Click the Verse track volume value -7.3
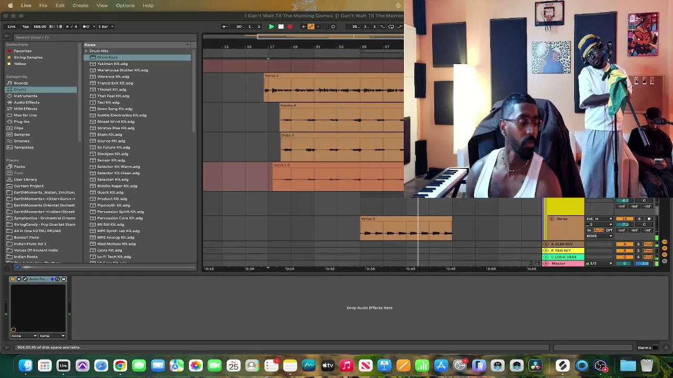This screenshot has width=673, height=378. pyautogui.click(x=625, y=225)
